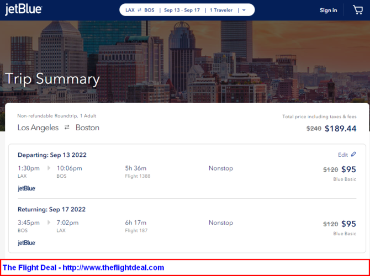Click the Sep 13 - Sep 17 dates
Viewport: 370px width, 276px height.
click(182, 10)
